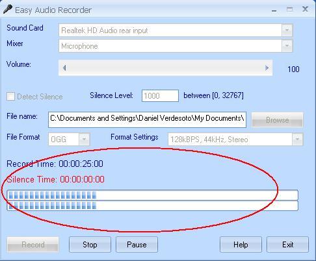Click the Record button
316x261 pixels.
33,245
